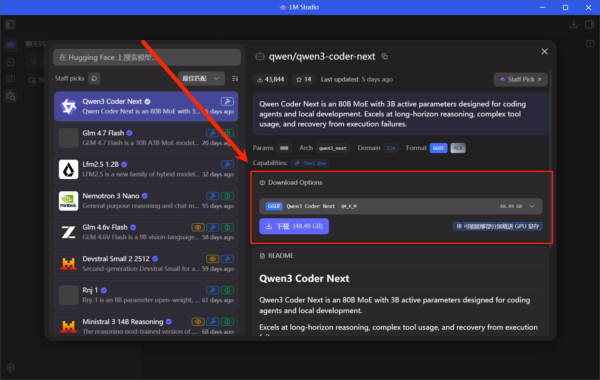Click the qwen3_next arch tag

click(333, 148)
